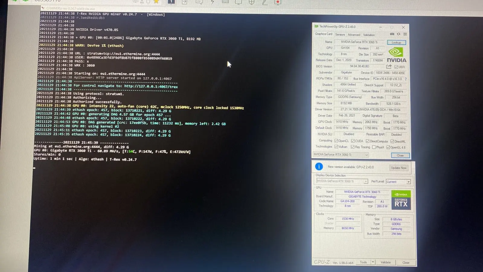Viewport: 483px width, 272px height.
Task: Enable the PhysX checkbox
Action: [374, 147]
